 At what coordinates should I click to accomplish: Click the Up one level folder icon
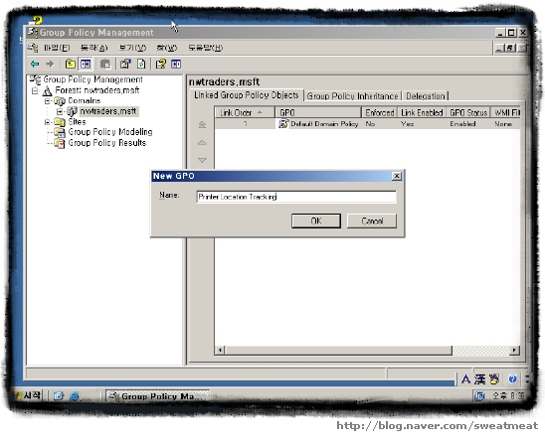(x=71, y=64)
